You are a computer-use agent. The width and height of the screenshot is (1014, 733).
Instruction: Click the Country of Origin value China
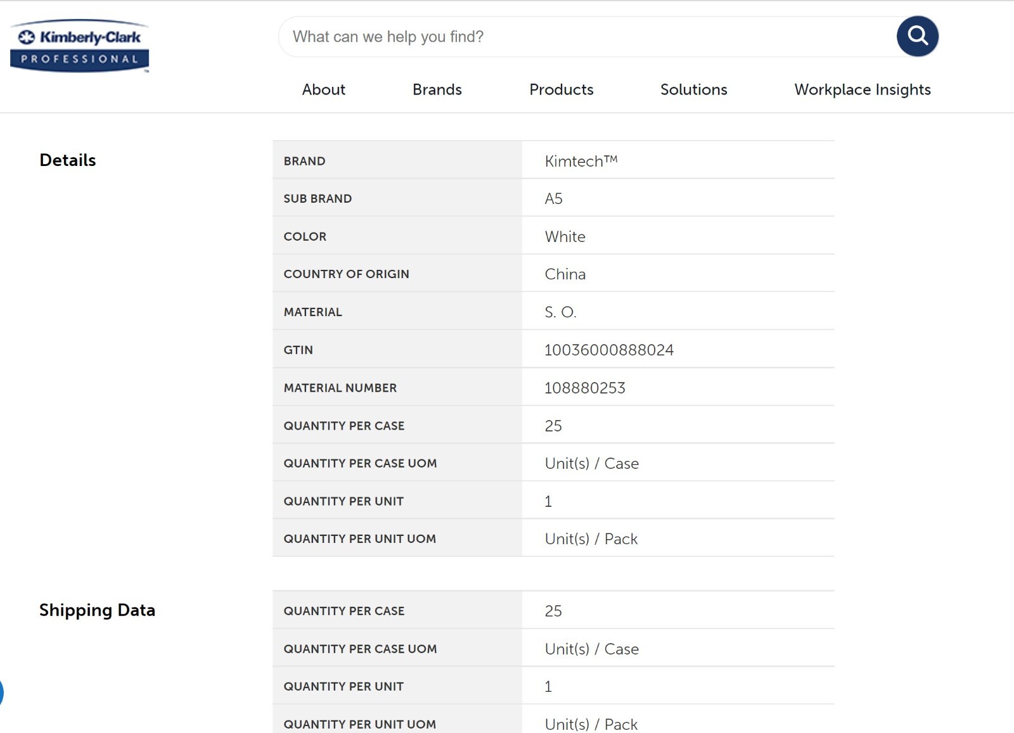click(x=565, y=274)
